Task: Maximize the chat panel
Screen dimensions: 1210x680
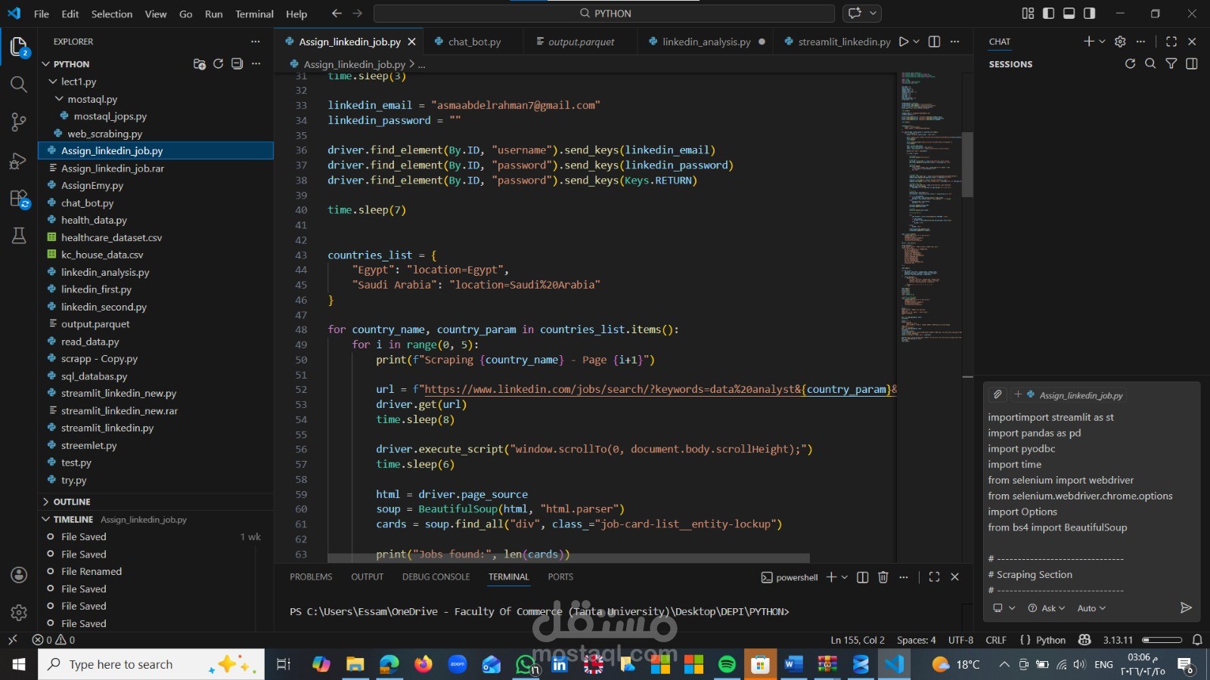Action: 1171,42
